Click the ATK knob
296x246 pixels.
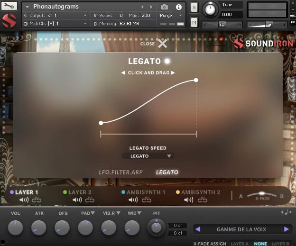click(39, 228)
